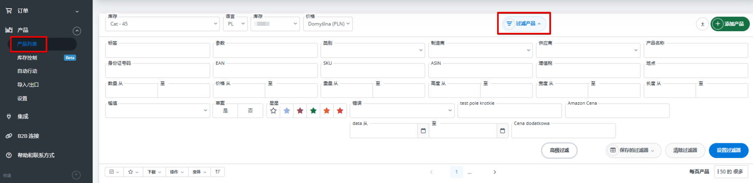Open 库存控制 in the sidebar
This screenshot has width=753, height=183.
(x=27, y=58)
